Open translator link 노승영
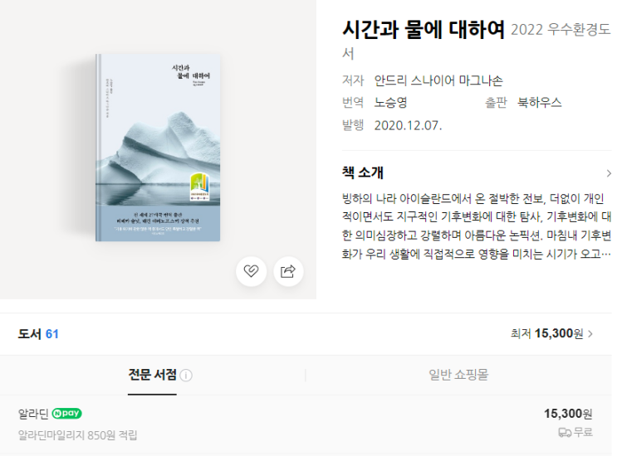Image resolution: width=617 pixels, height=456 pixels. pyautogui.click(x=390, y=103)
